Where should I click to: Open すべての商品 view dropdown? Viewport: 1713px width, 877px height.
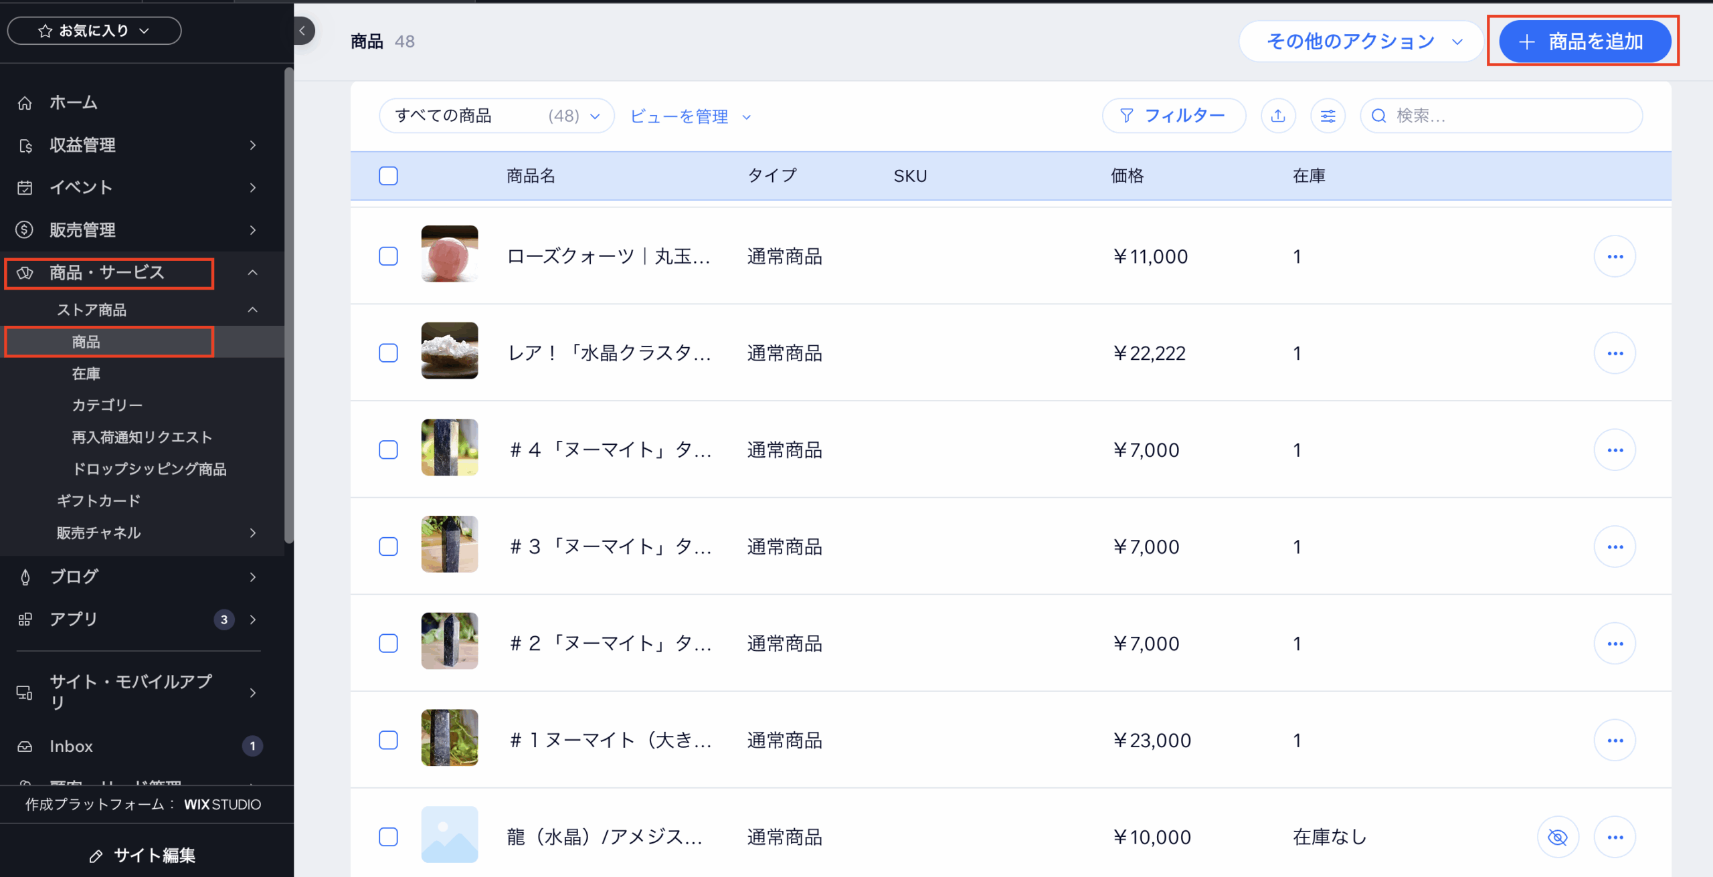point(496,116)
